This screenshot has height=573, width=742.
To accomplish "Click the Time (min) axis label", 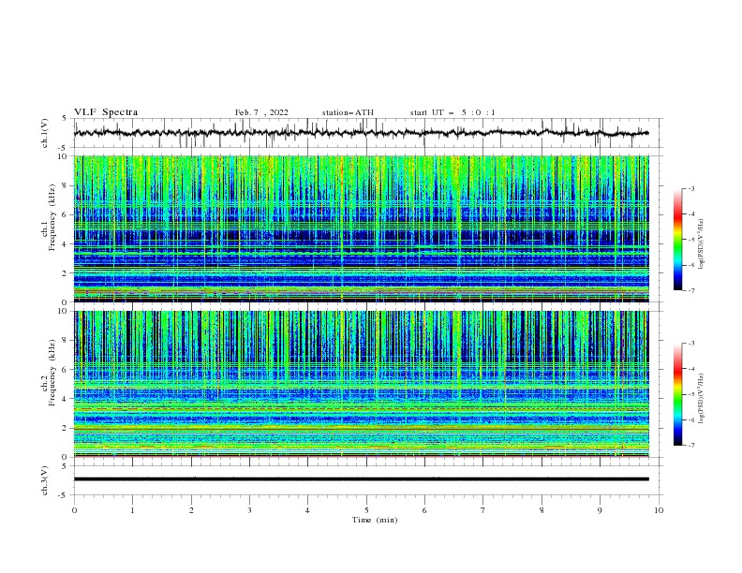I will pos(372,519).
